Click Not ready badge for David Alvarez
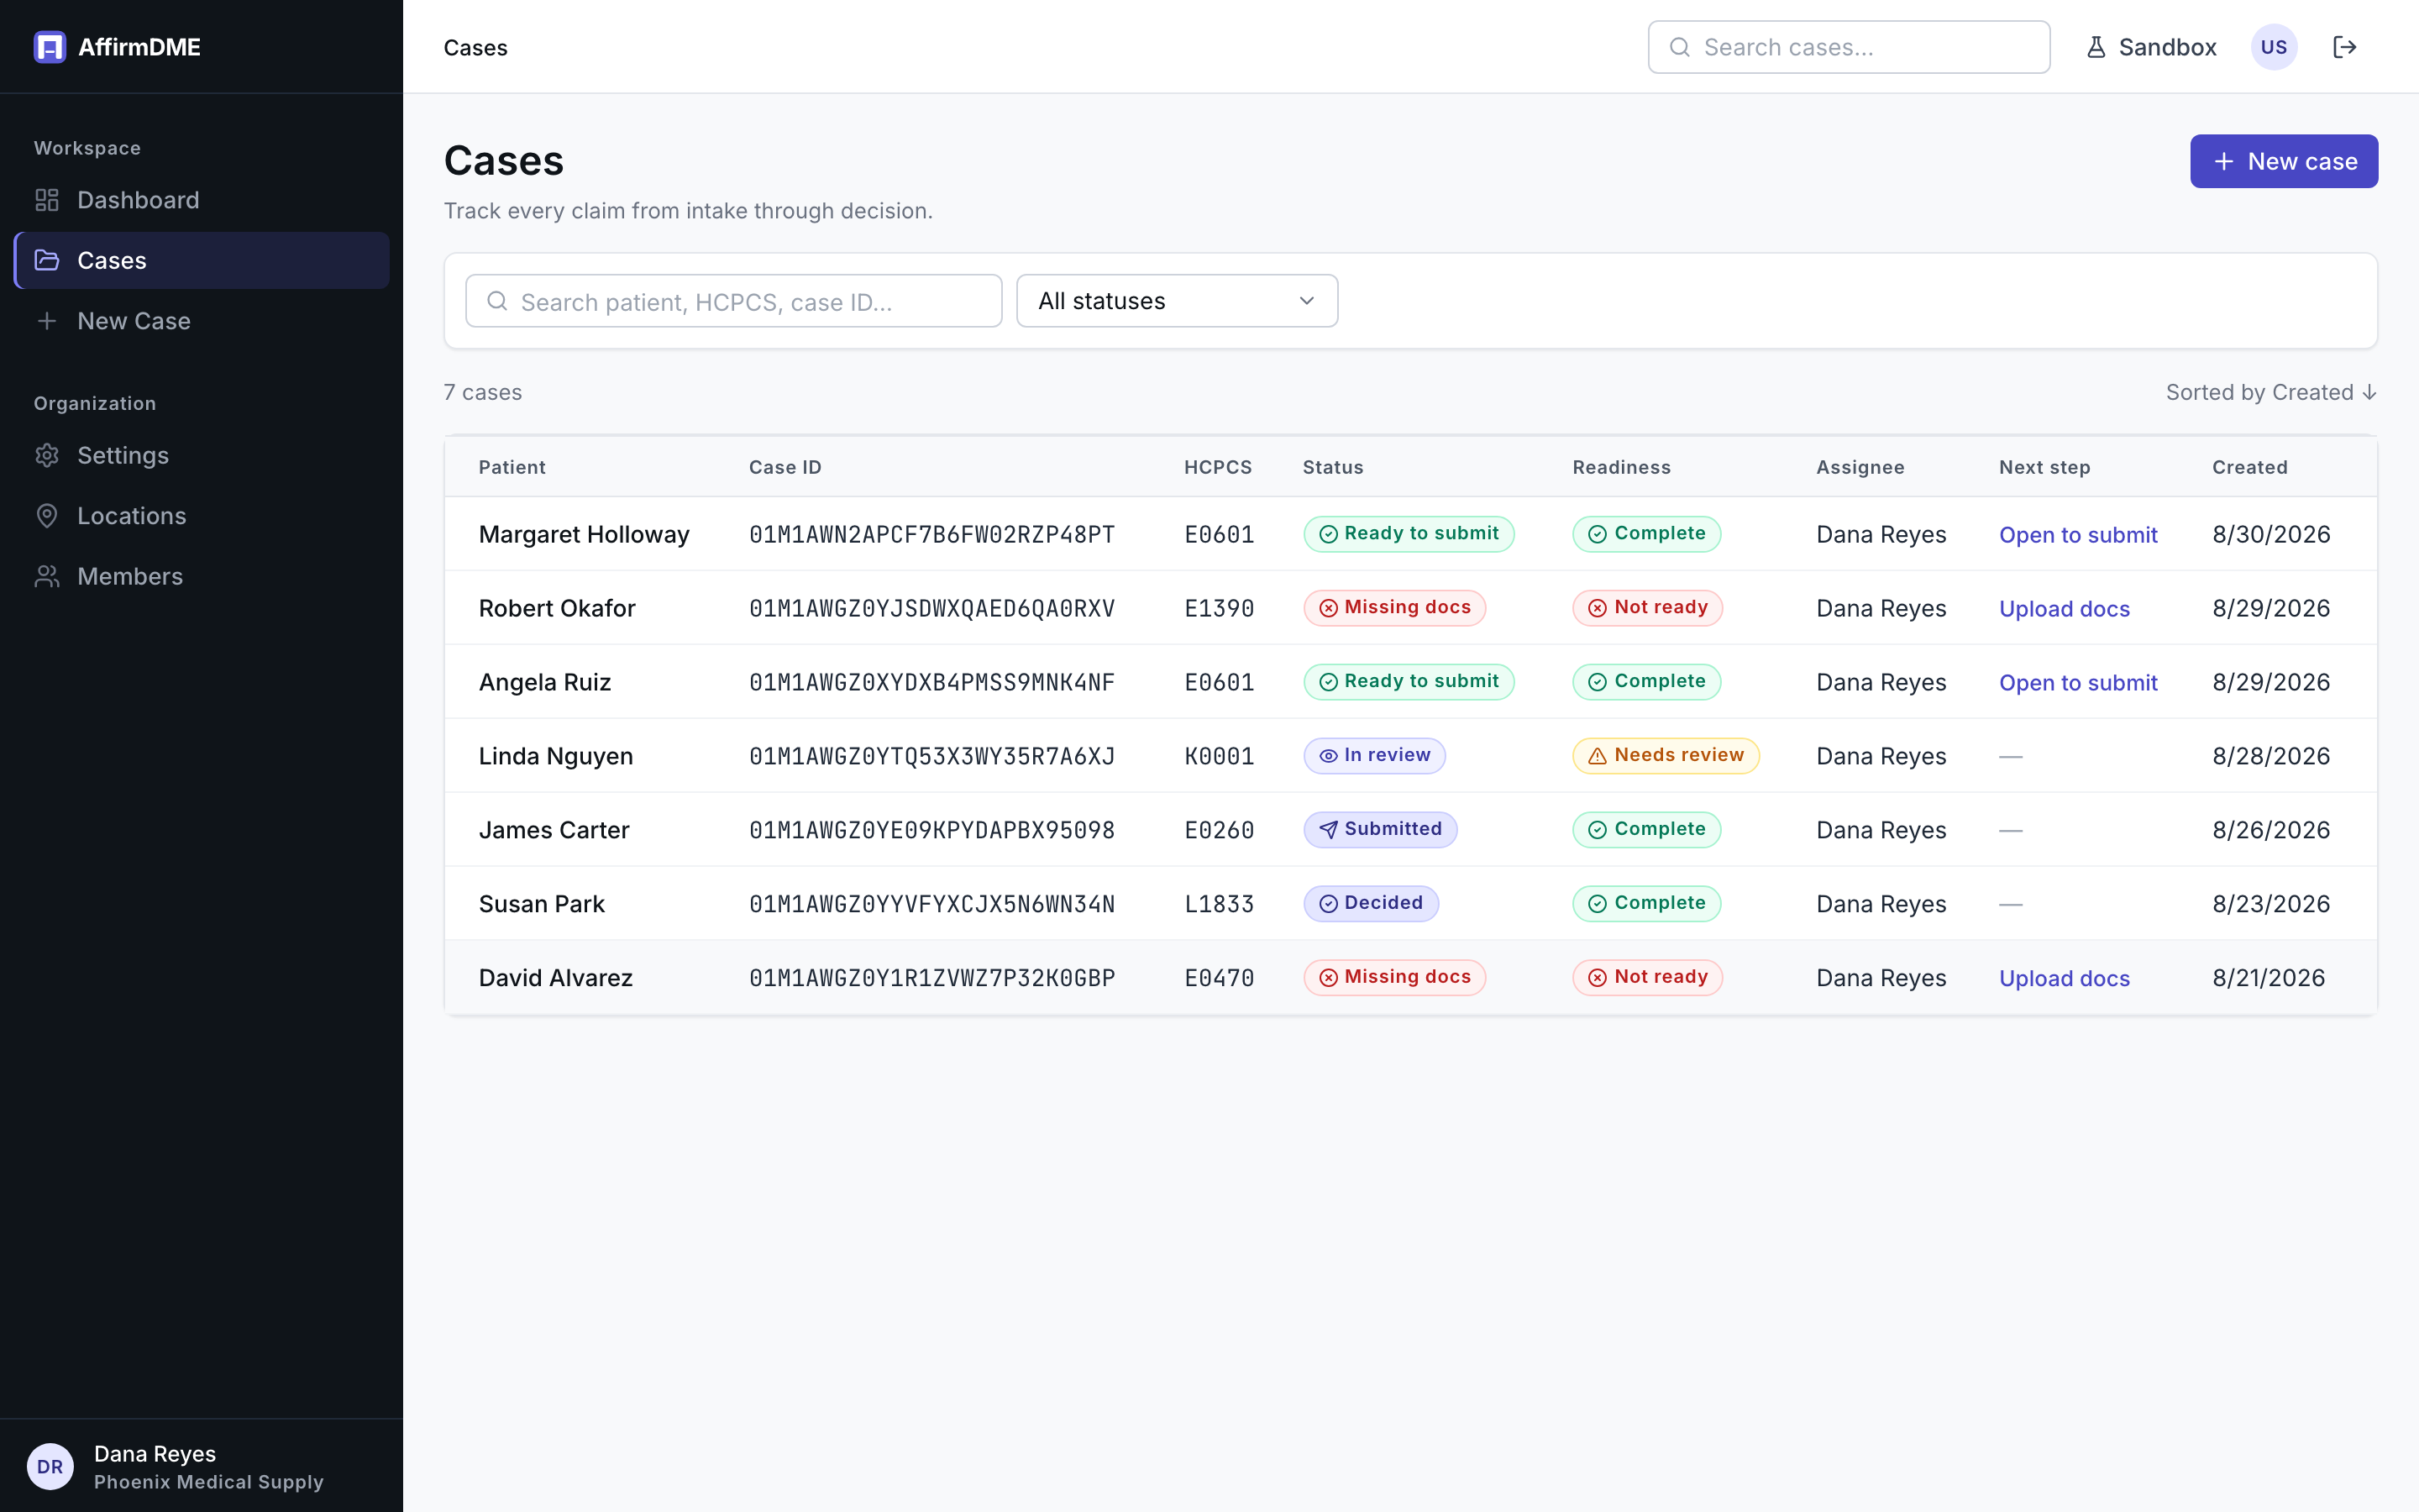Screen dimensions: 2419x1512 tap(1647, 977)
